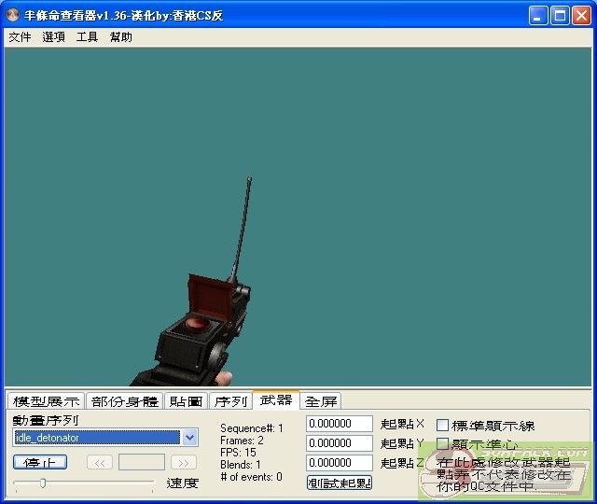Click the 'FPS: 15' info text

(x=239, y=452)
